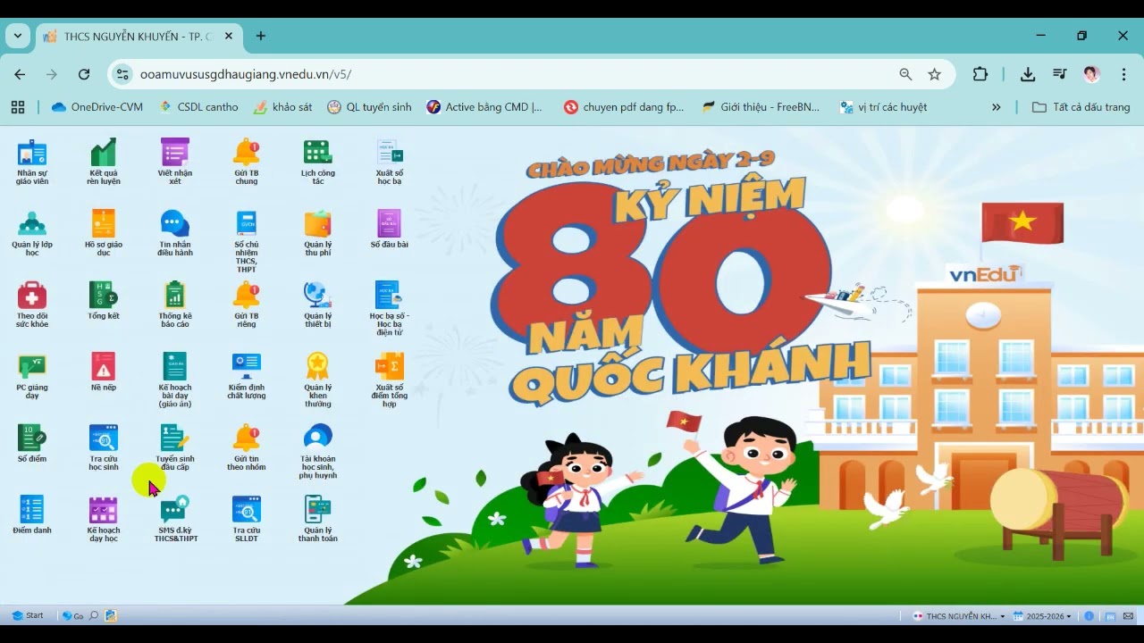Open Tra cứu SLLĐT icon

click(247, 519)
